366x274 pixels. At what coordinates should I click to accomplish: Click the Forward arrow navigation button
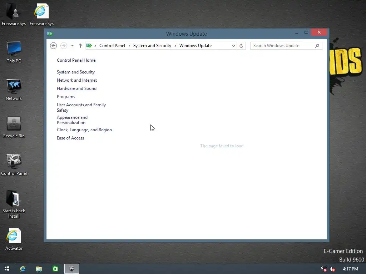tap(64, 46)
